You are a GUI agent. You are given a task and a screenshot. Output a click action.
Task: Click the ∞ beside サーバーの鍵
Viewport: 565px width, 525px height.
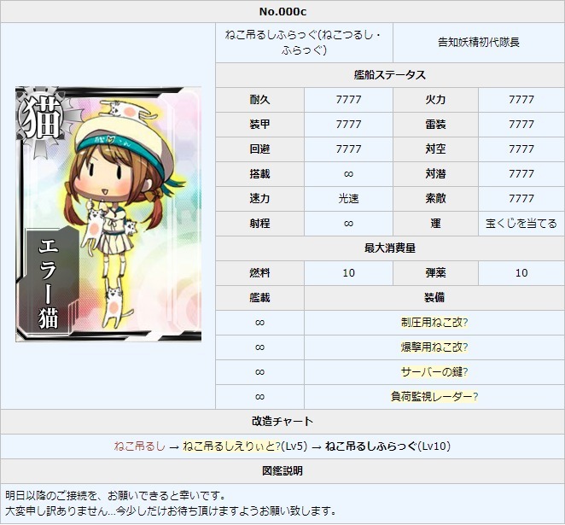coord(259,372)
